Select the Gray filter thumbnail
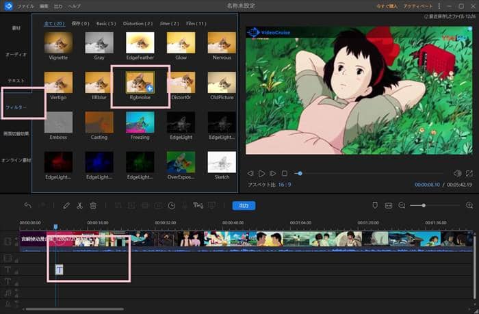 pos(99,43)
